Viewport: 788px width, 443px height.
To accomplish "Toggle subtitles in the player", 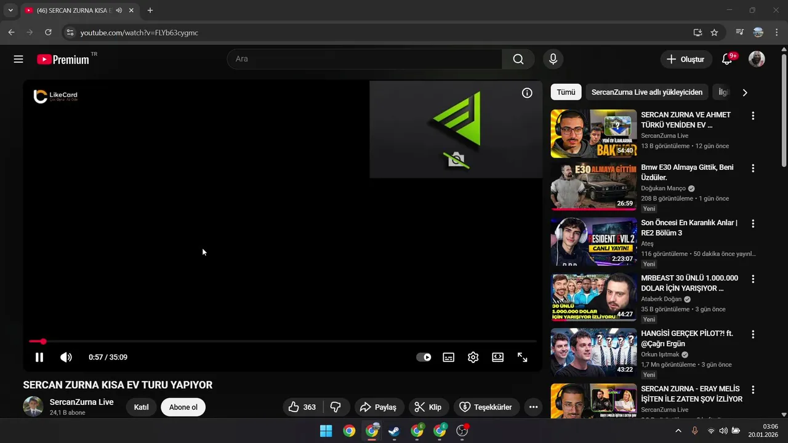I will point(449,357).
